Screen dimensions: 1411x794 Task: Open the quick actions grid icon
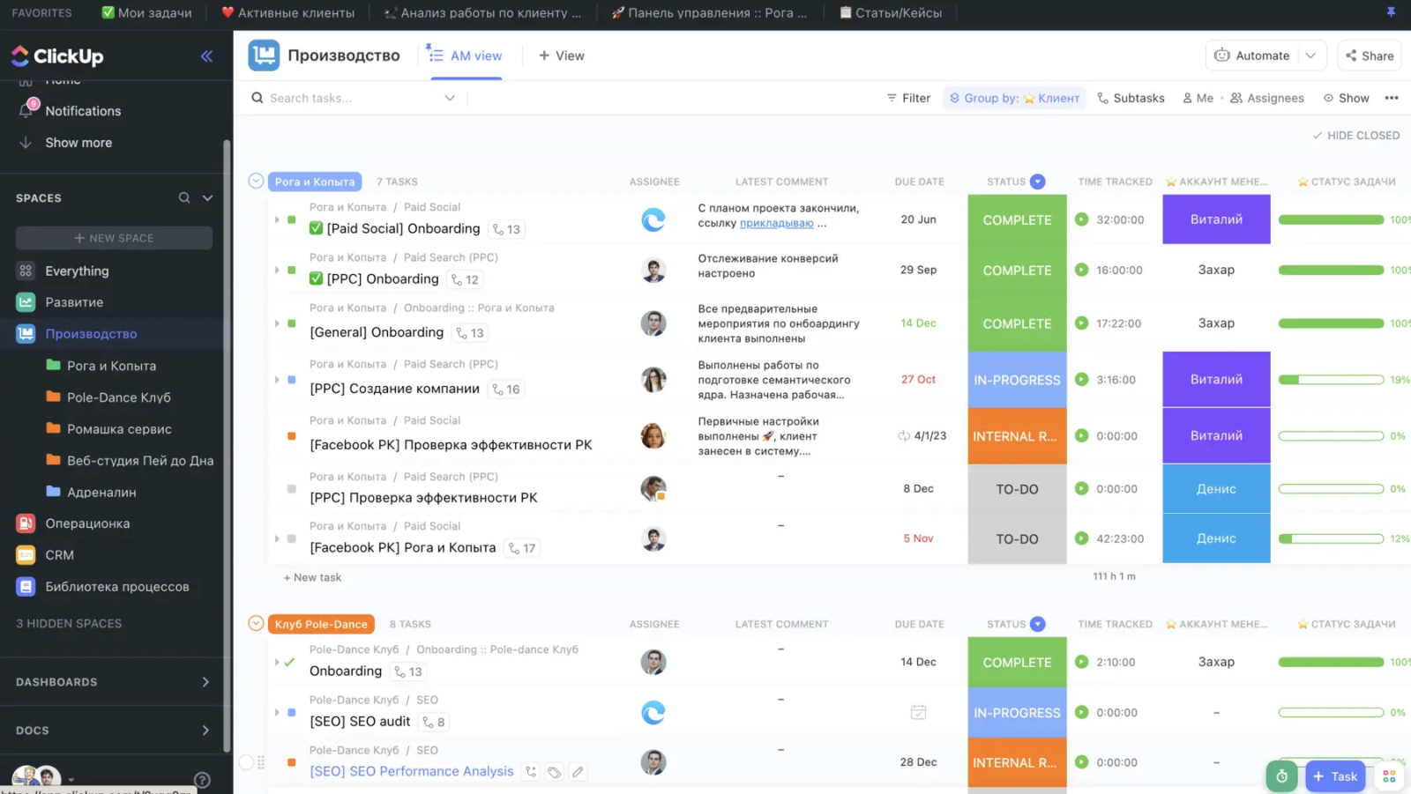click(x=1389, y=776)
